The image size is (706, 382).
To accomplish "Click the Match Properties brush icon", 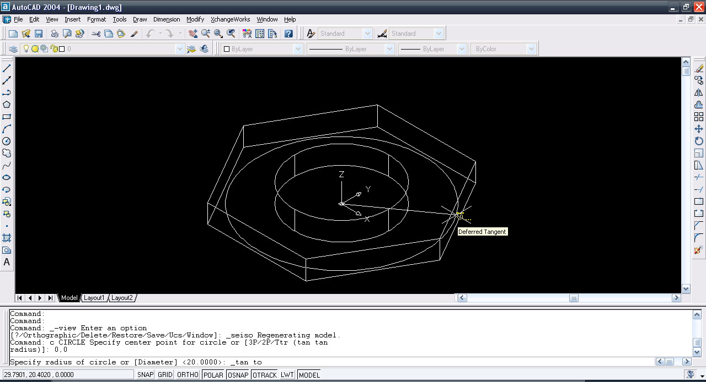I will pos(134,34).
